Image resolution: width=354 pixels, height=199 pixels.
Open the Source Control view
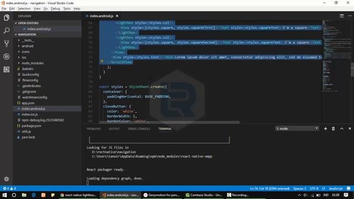(6, 43)
